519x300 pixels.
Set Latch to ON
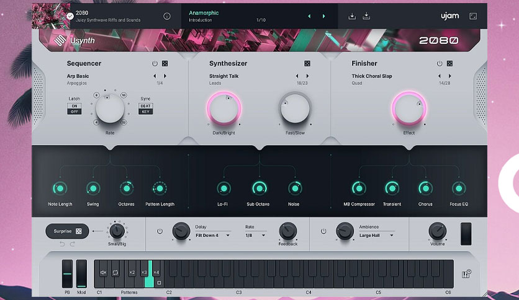tap(74, 106)
